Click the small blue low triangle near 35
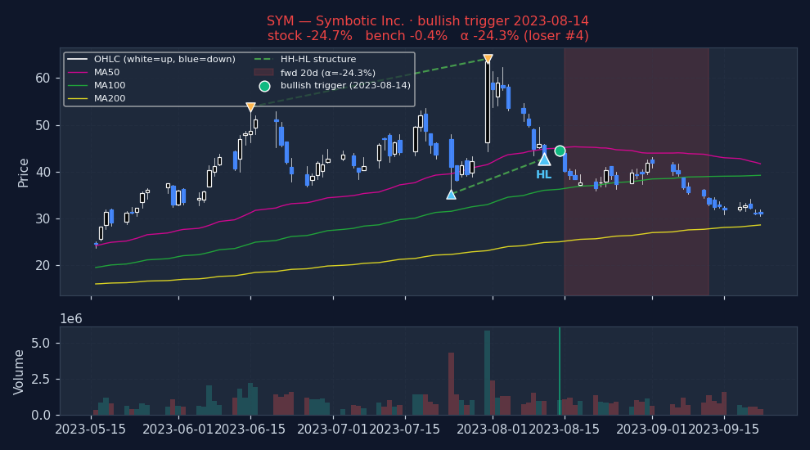 451,195
